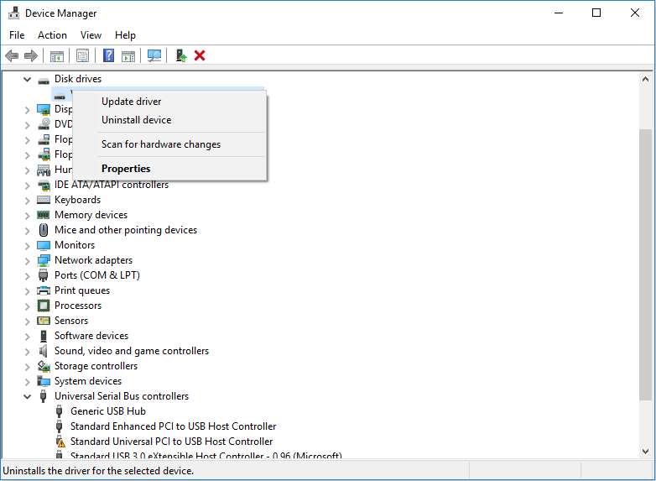Select Mice and other pointing devices label
This screenshot has height=481, width=656.
coord(126,230)
